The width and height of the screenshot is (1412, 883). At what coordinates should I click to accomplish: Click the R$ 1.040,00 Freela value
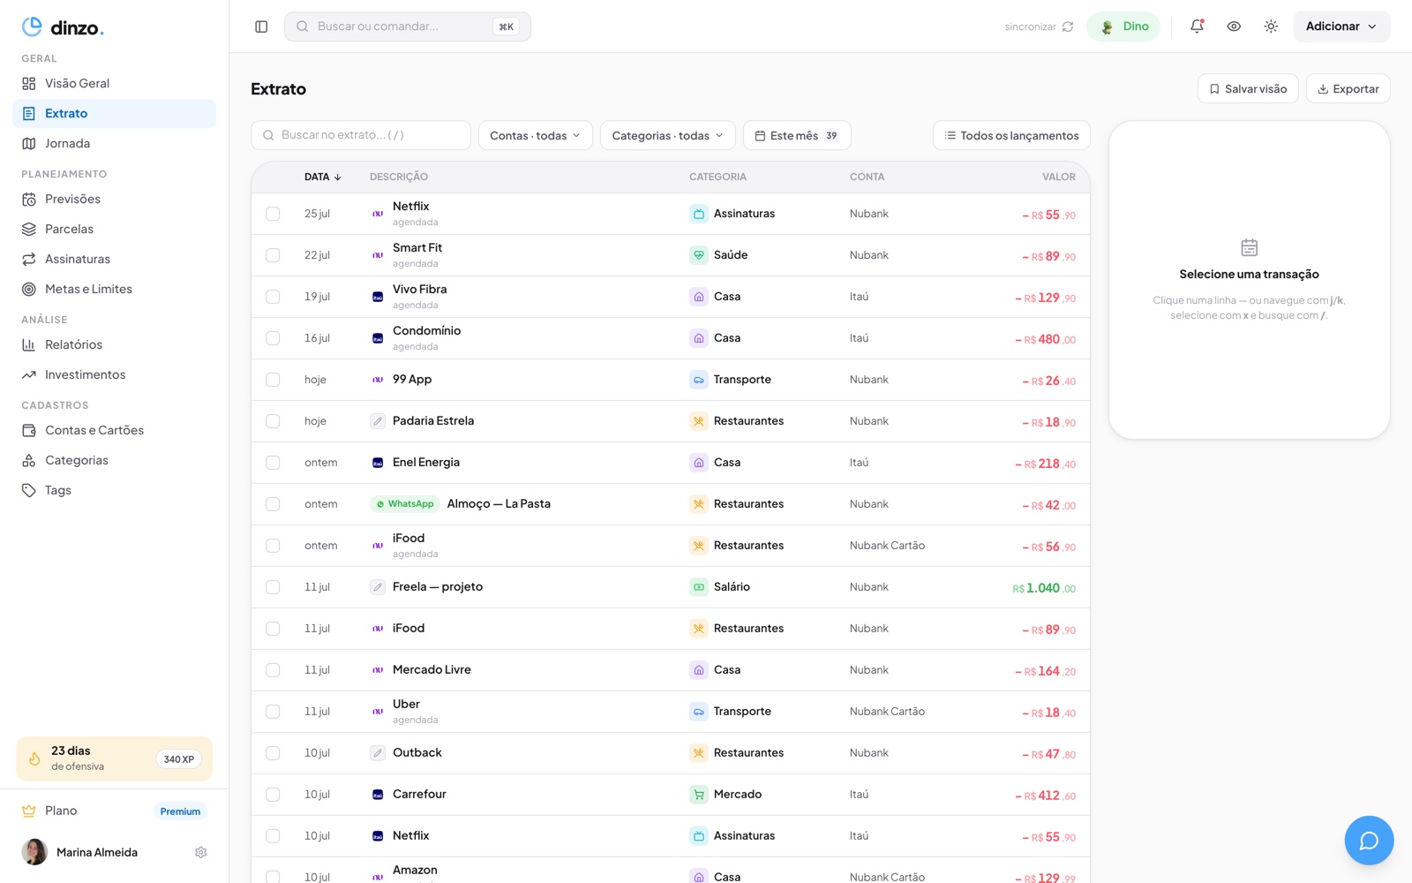(1044, 588)
